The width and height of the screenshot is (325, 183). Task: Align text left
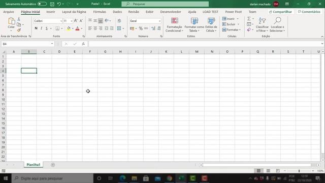(x=90, y=28)
